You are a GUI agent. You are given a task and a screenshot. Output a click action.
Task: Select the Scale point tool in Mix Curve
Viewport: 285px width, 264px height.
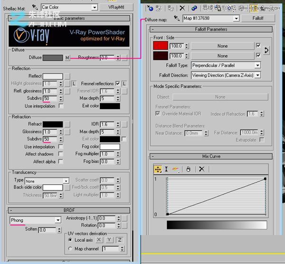(167, 169)
